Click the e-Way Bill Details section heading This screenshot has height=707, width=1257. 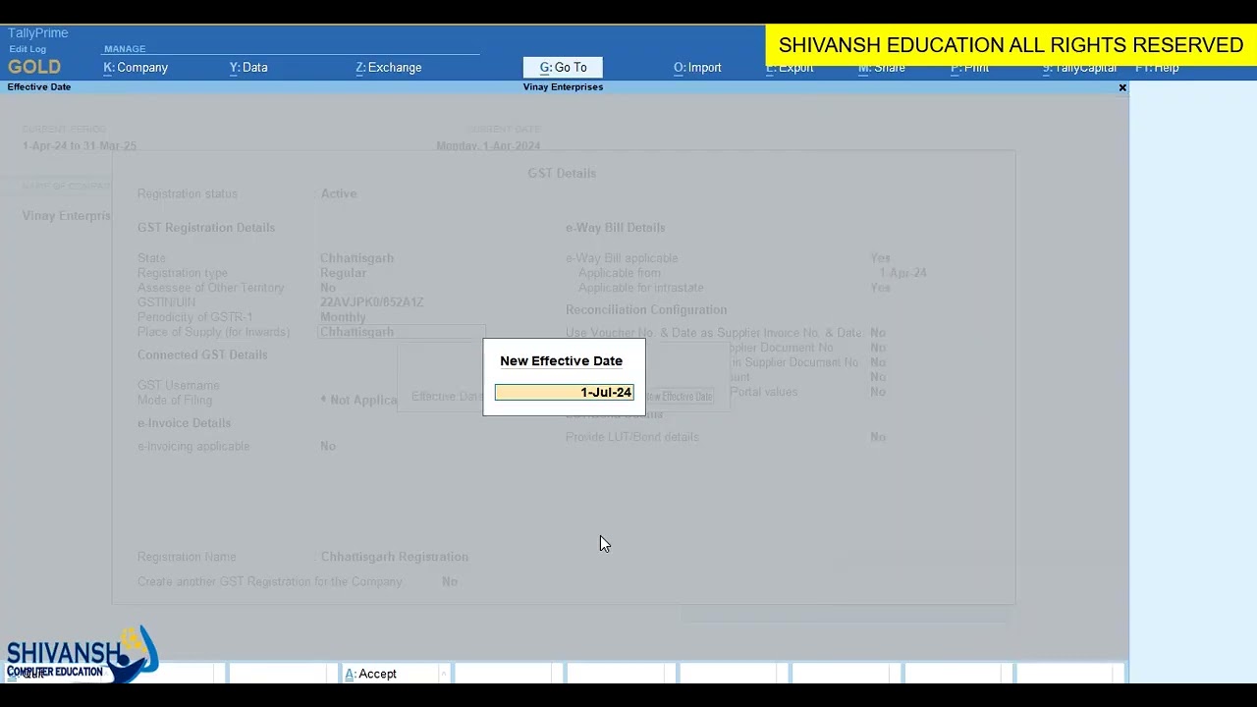click(x=615, y=228)
